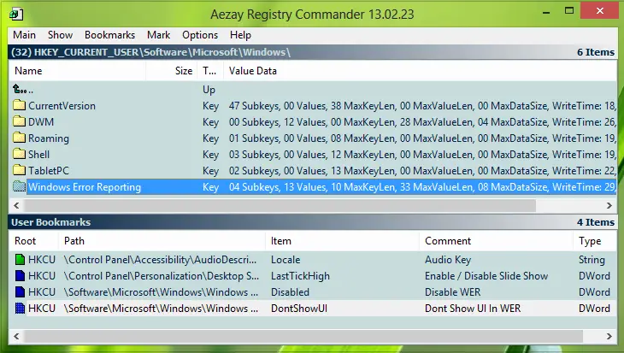Select the Disable WER bookmark row
The width and height of the screenshot is (624, 353).
coord(312,292)
